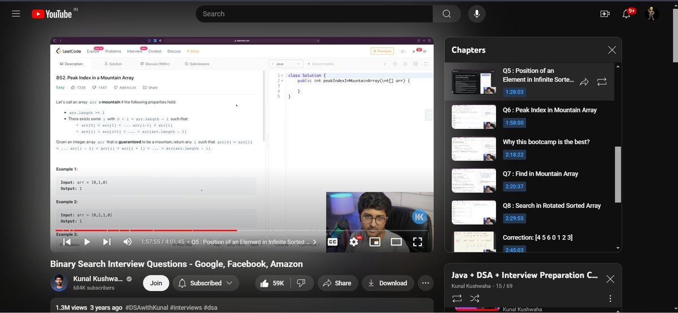The height and width of the screenshot is (313, 678).
Task: Click the Share button
Action: (337, 283)
